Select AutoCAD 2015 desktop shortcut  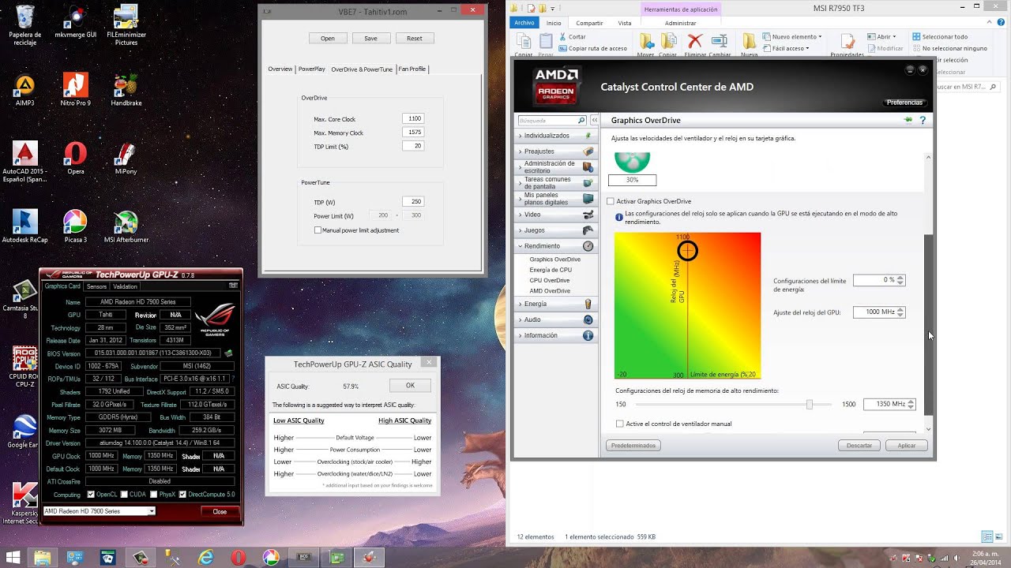[x=24, y=163]
